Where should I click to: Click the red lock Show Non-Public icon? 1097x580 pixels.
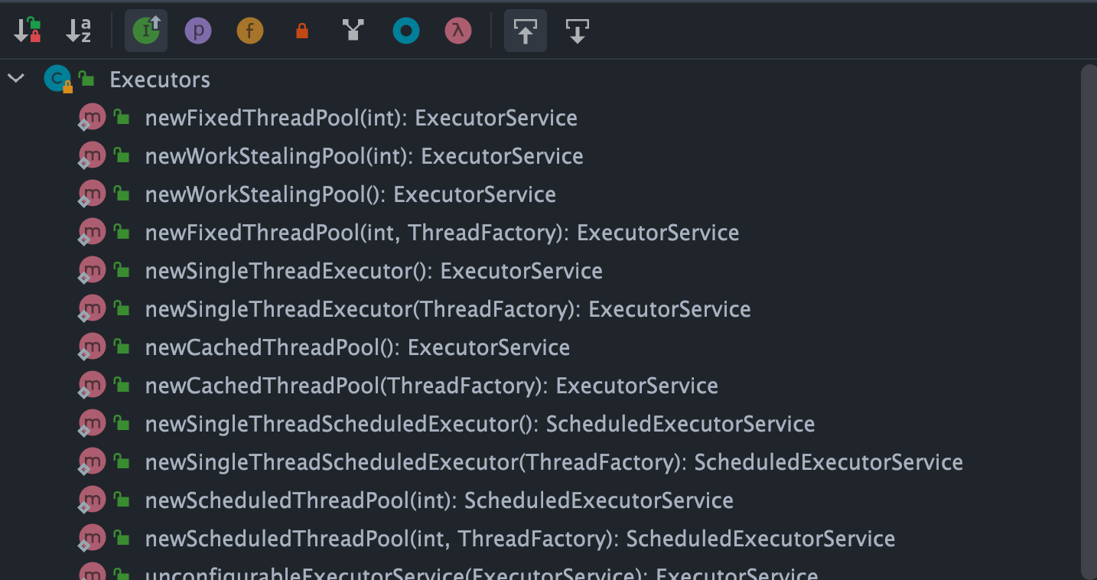tap(301, 31)
